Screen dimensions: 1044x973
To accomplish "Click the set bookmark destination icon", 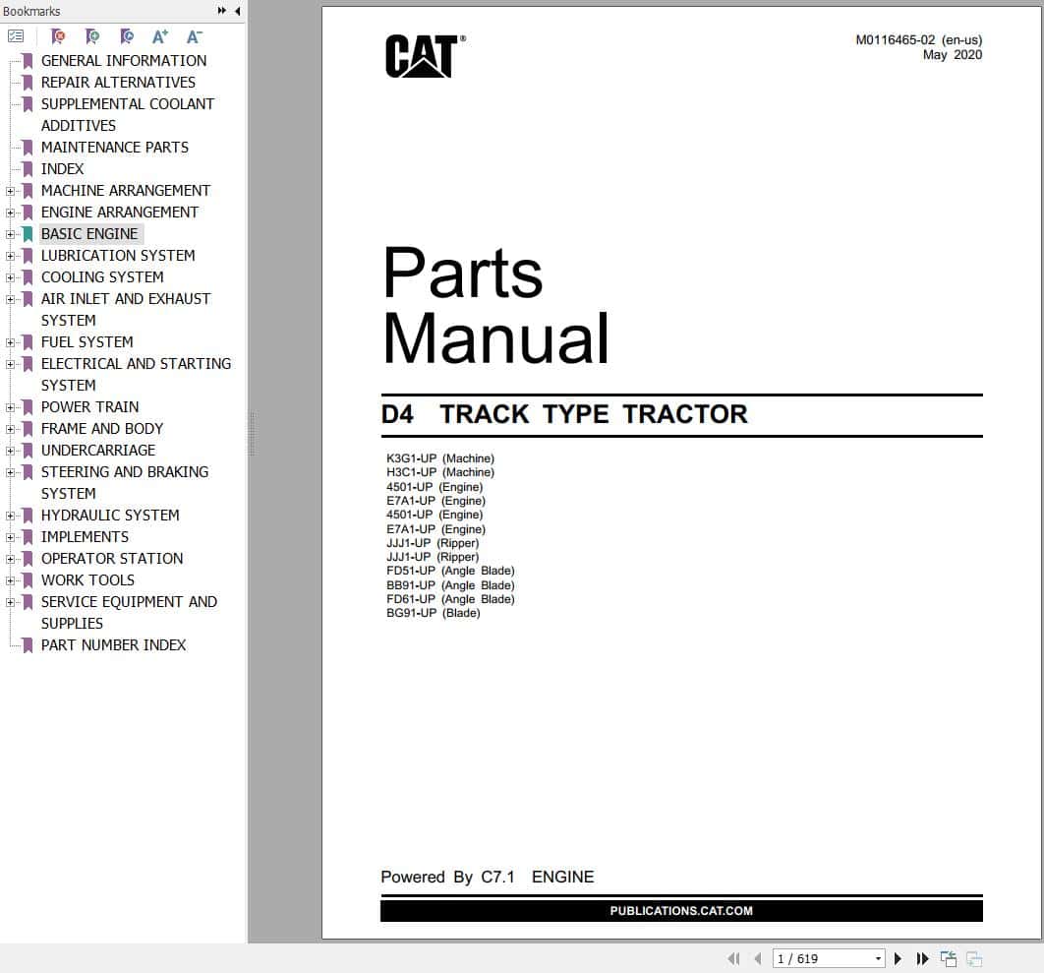I will [x=127, y=36].
